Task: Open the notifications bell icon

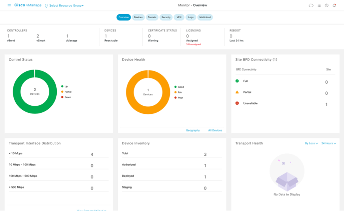Action: coord(334,5)
